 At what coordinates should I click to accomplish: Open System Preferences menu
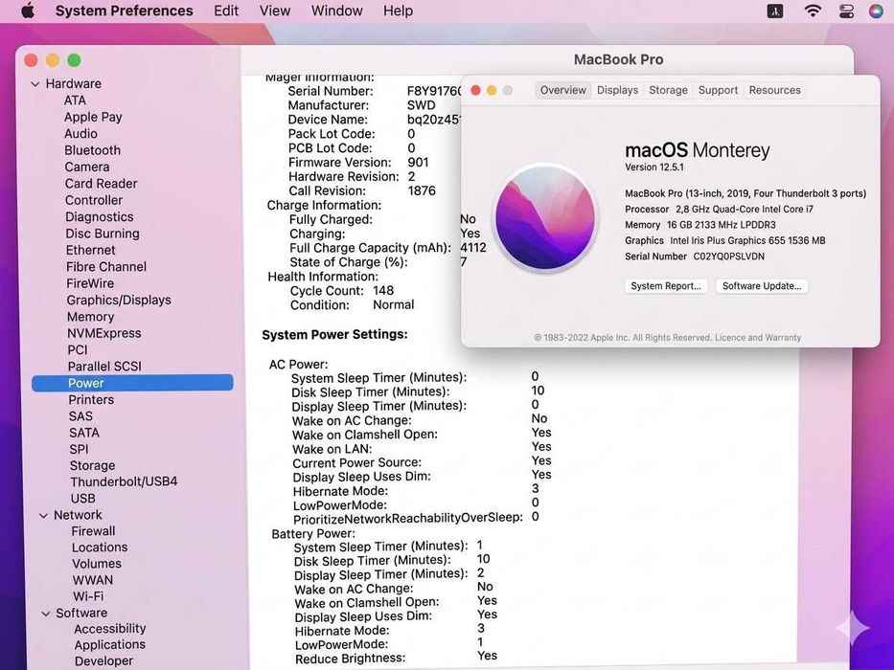click(x=125, y=11)
